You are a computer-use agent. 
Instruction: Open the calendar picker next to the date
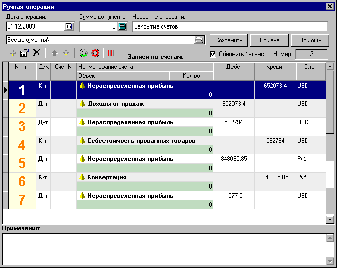(69, 26)
